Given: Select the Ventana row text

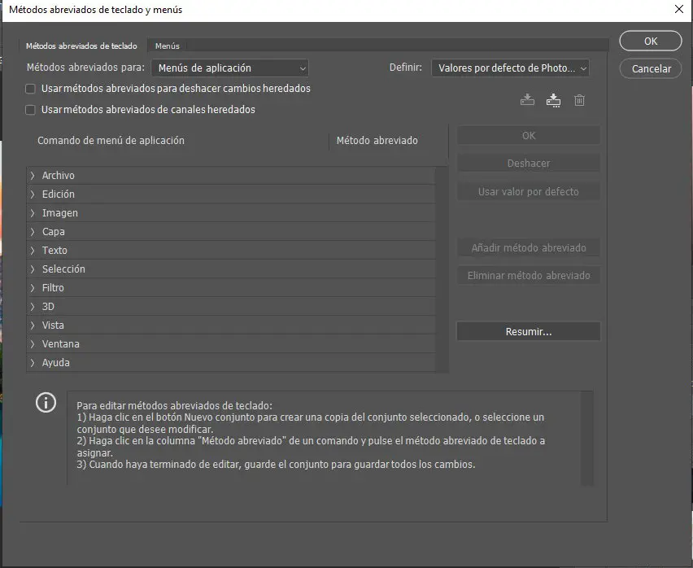Looking at the screenshot, I should (61, 344).
